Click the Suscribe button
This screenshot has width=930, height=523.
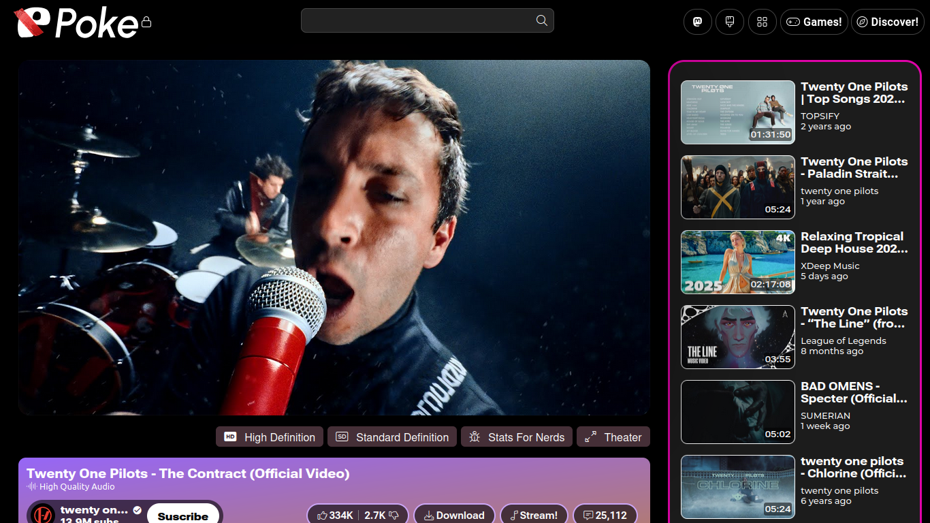[182, 516]
